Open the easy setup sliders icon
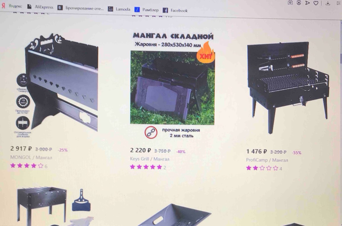The width and height of the screenshot is (342, 226). point(339,3)
